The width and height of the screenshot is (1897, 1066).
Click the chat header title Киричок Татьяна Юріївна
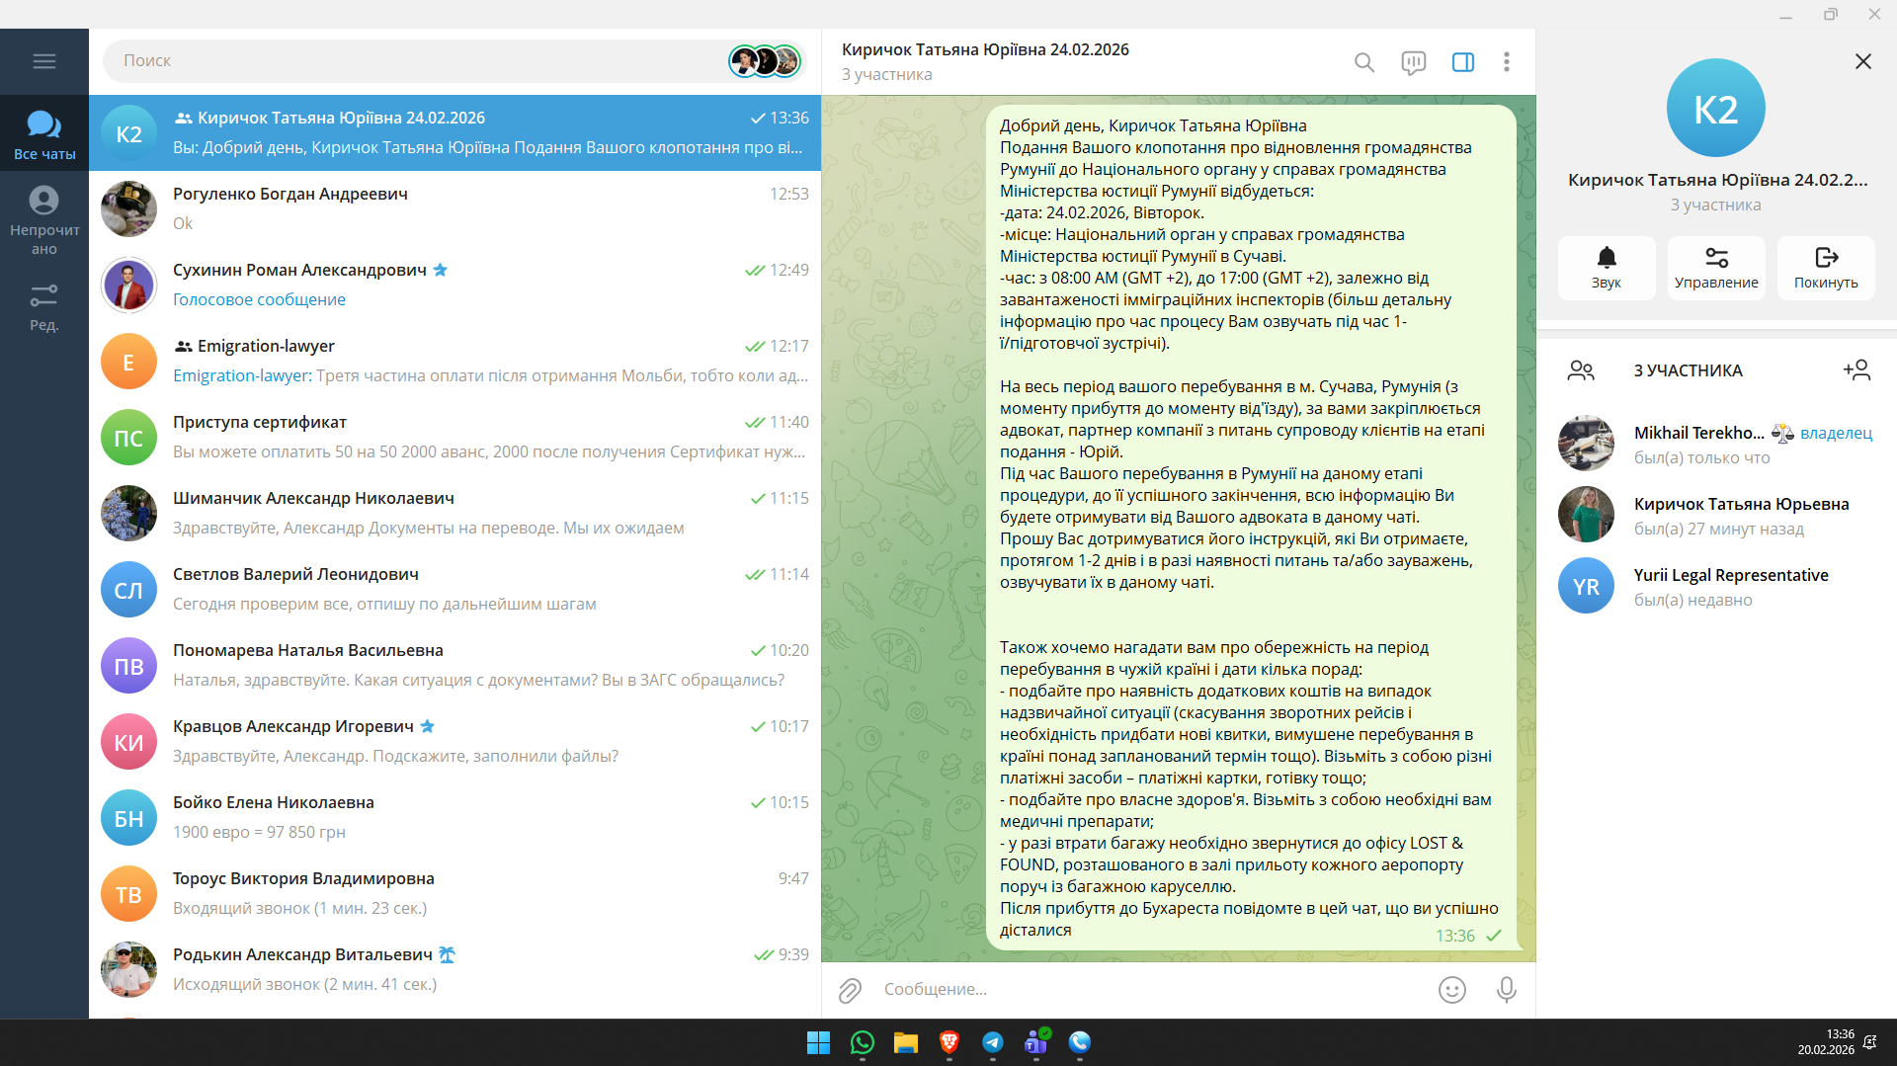click(x=985, y=50)
